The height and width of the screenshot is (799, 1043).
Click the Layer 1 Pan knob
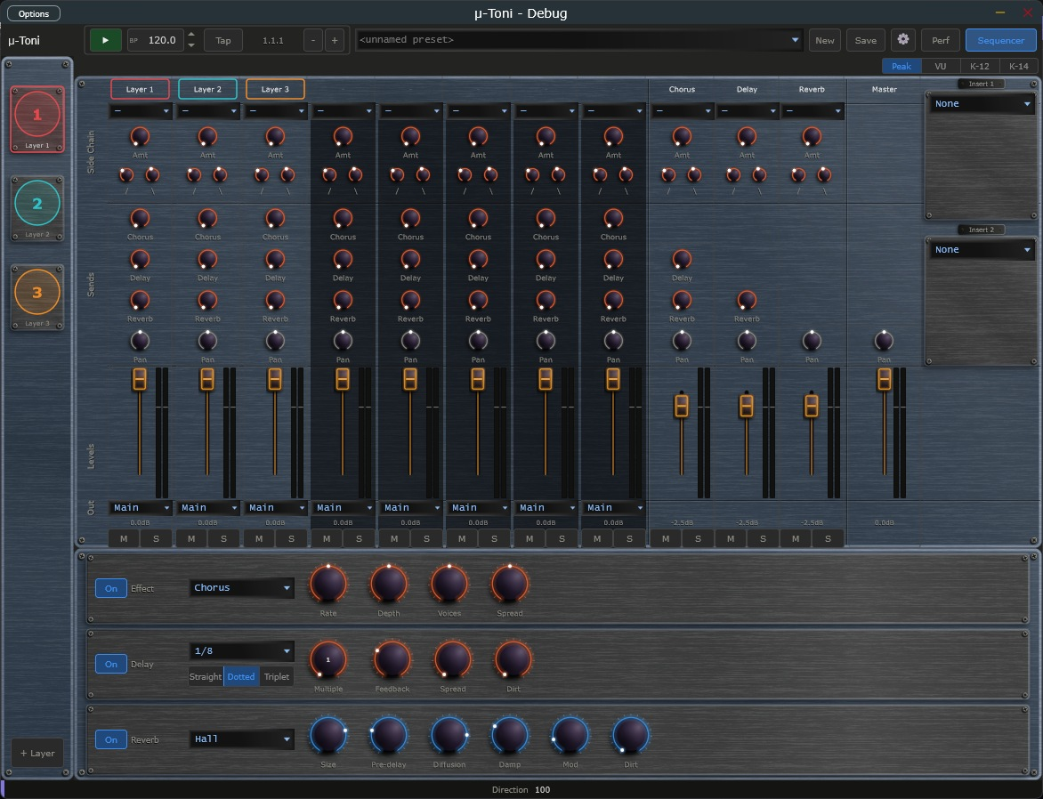(x=140, y=341)
